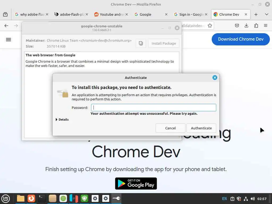The image size is (272, 204).
Task: Open the Save to Pocket icon
Action: click(237, 26)
